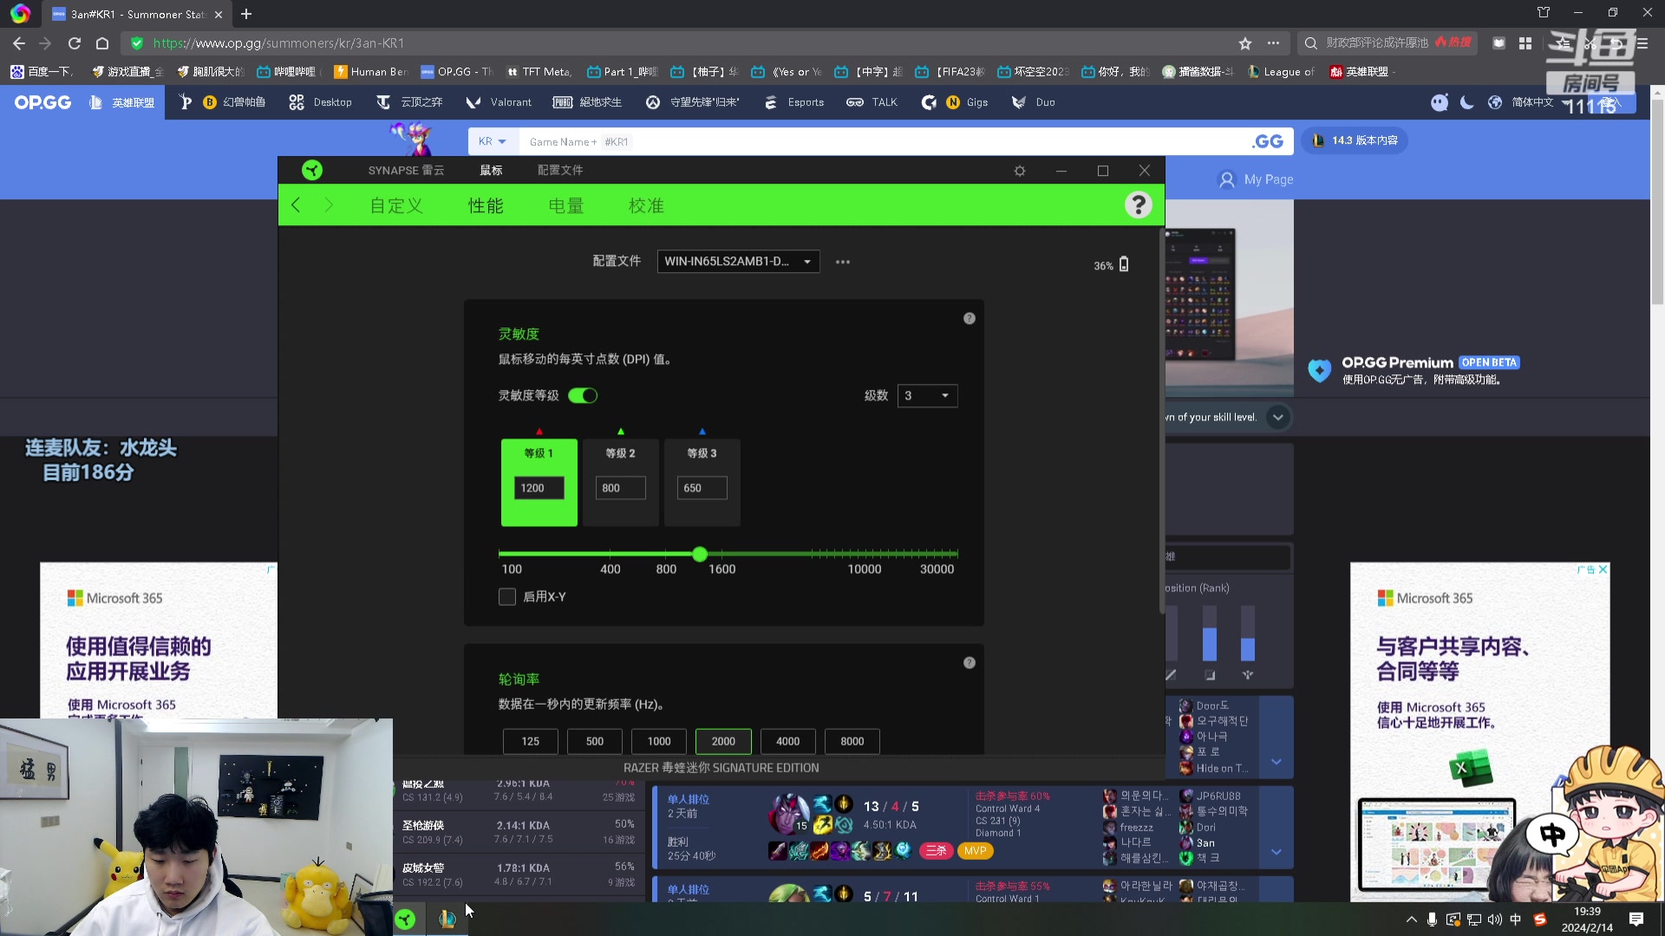
Task: Open the Sogou input method tray icon
Action: pyautogui.click(x=1540, y=920)
